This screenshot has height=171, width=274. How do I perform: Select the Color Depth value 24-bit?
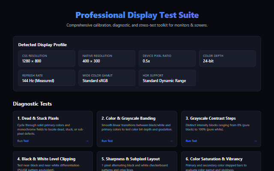(x=208, y=61)
